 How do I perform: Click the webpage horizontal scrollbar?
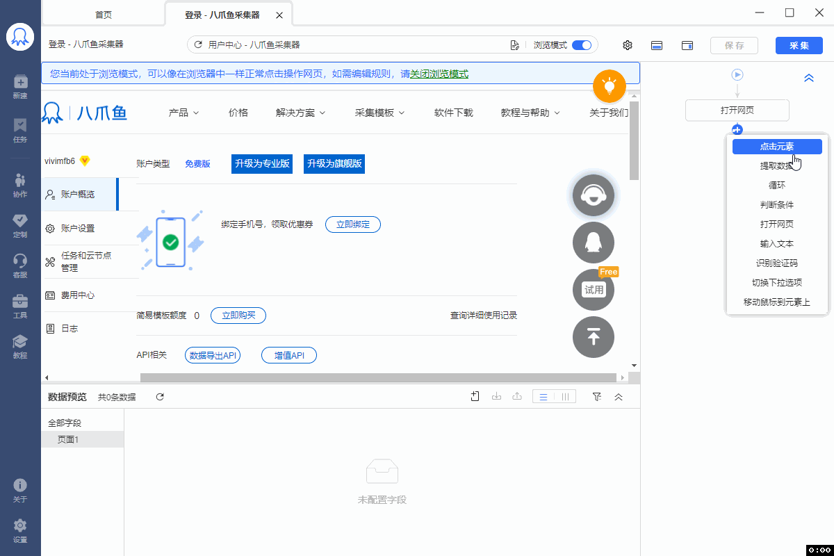[379, 377]
